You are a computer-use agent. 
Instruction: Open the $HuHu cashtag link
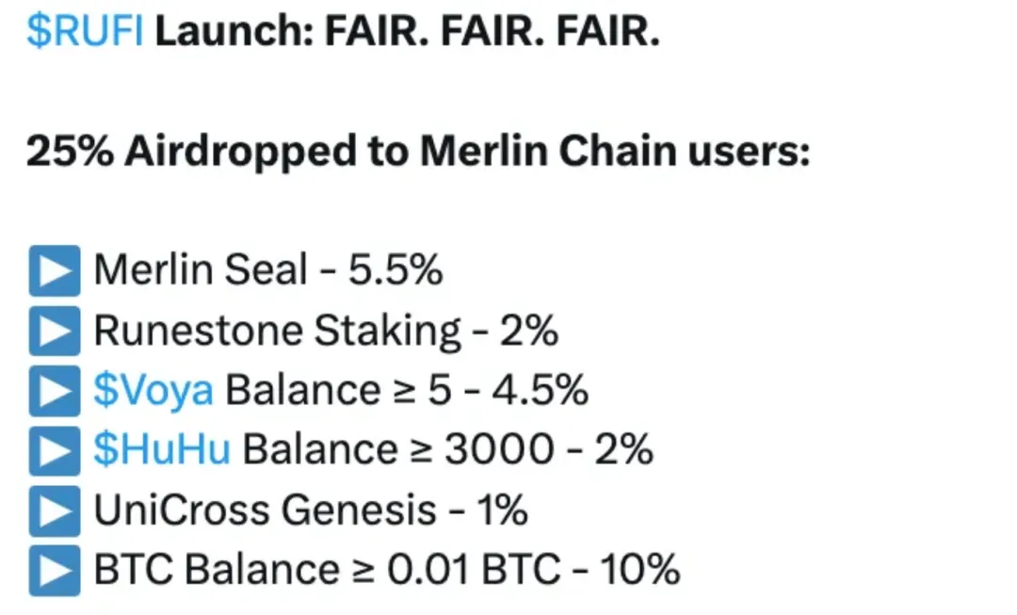pos(162,449)
